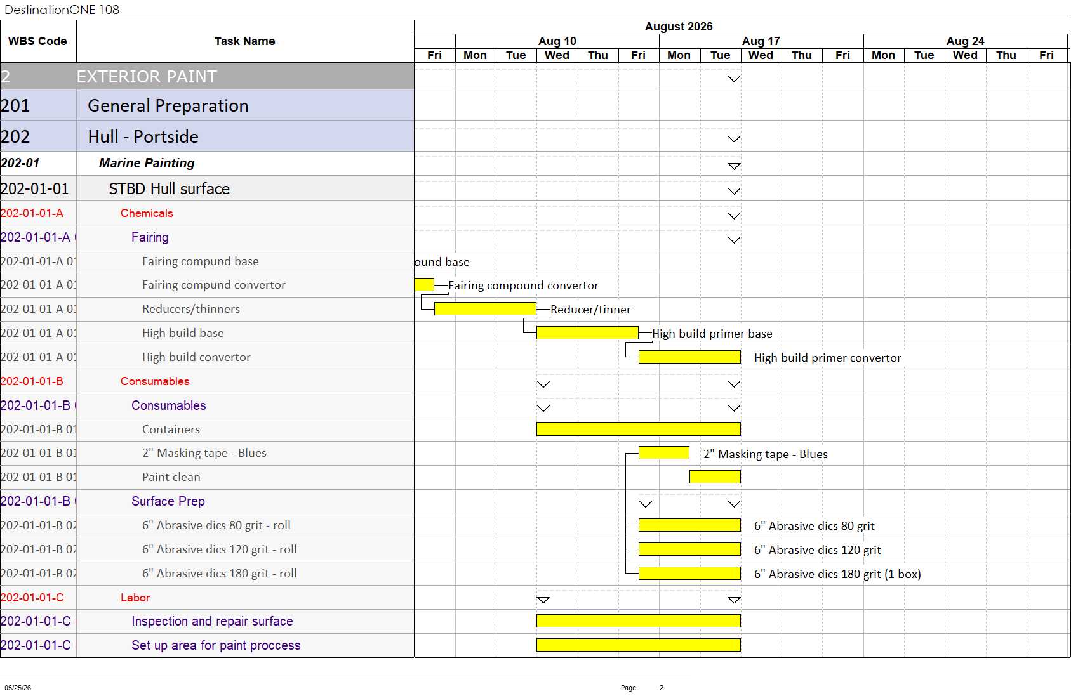
Task: Select the Fairing compund base task
Action: pos(207,261)
